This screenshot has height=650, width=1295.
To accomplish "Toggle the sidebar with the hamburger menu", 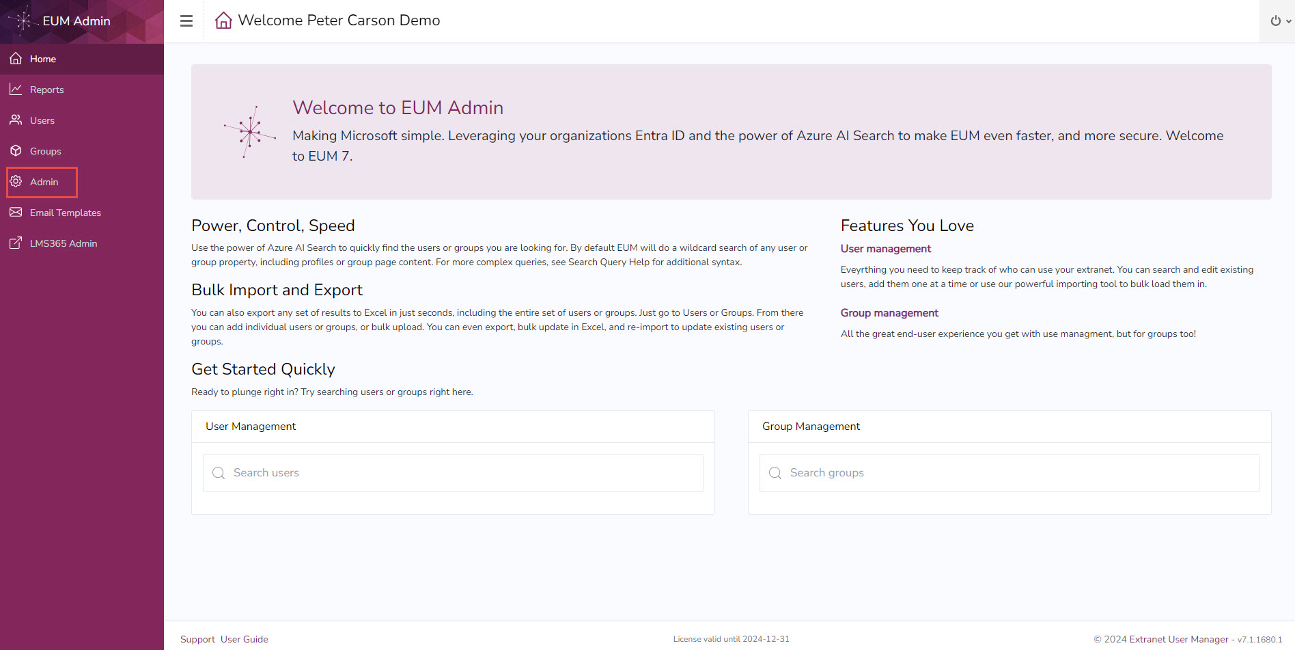I will [x=186, y=21].
